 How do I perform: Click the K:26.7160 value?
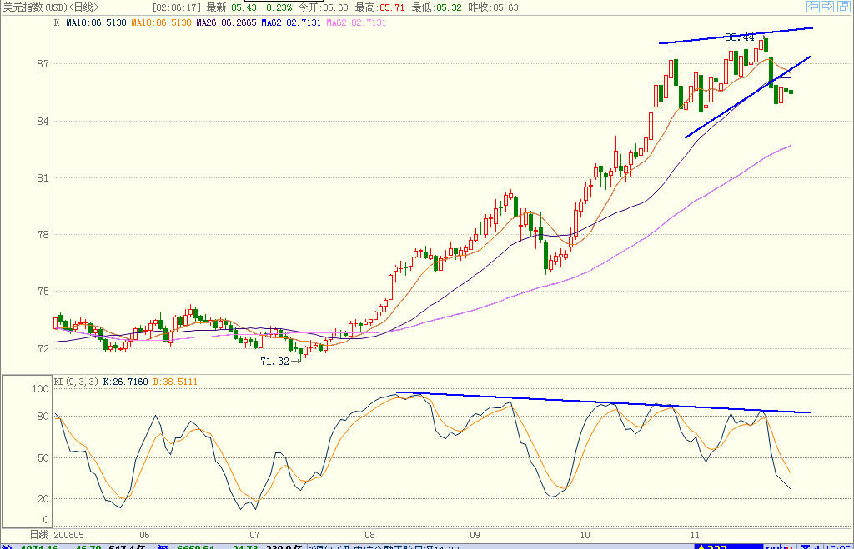click(125, 382)
